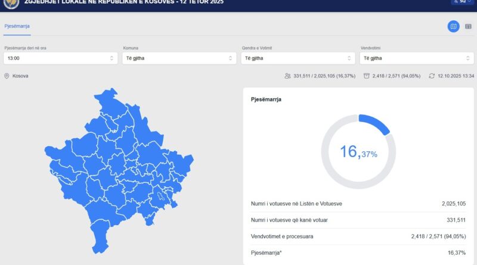Open the Qendra e Votimit dropdown
This screenshot has height=265, width=477.
pos(298,58)
